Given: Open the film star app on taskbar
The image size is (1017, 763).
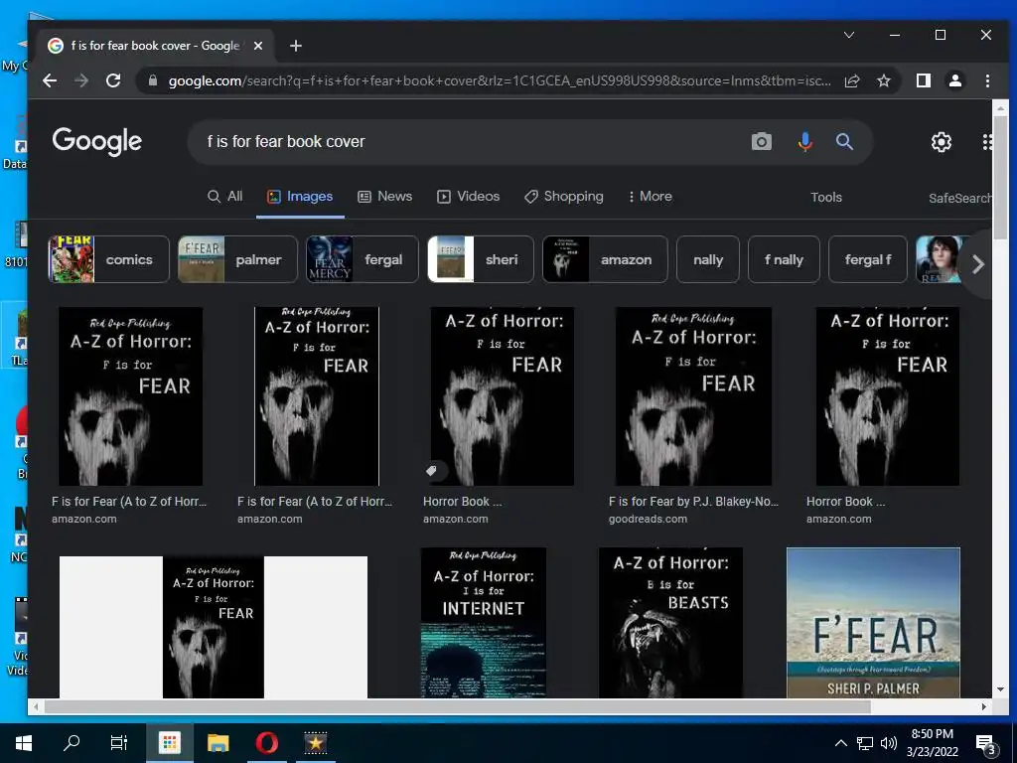Looking at the screenshot, I should pyautogui.click(x=315, y=743).
